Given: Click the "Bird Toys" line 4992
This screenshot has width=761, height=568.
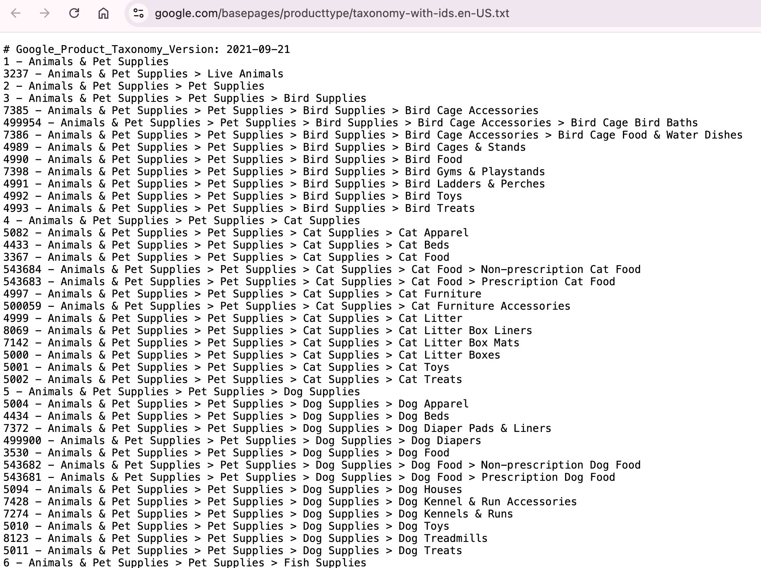Looking at the screenshot, I should click(x=233, y=196).
